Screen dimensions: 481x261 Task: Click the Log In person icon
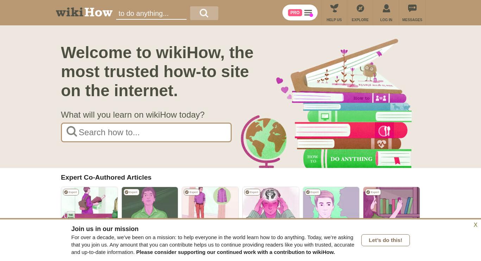click(386, 8)
